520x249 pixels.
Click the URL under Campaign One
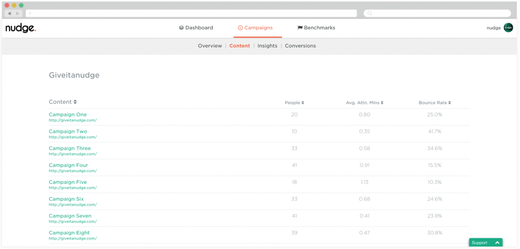(73, 120)
